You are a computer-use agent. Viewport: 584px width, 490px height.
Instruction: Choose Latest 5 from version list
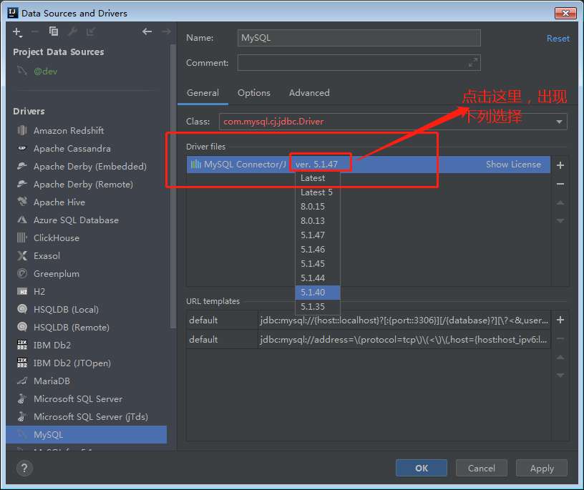[x=318, y=192]
